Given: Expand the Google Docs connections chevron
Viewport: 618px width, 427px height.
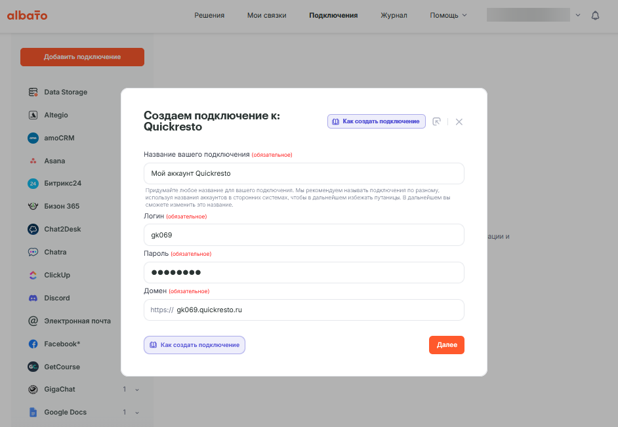Looking at the screenshot, I should [137, 413].
